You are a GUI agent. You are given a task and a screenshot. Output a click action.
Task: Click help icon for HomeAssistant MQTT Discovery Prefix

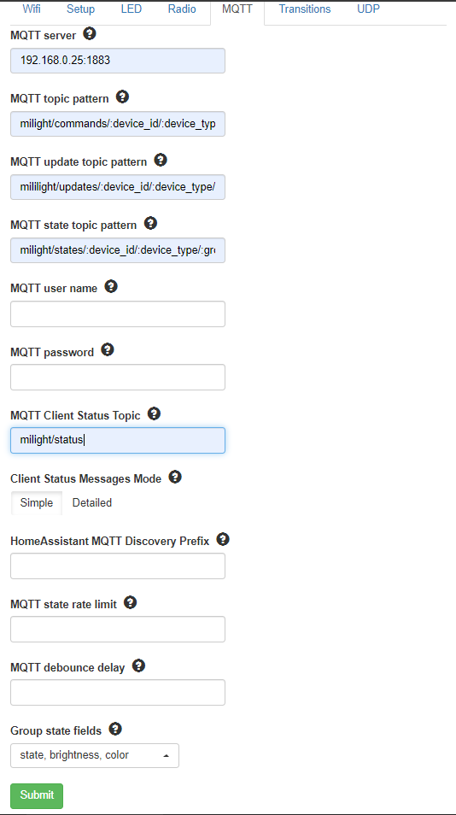coord(223,540)
